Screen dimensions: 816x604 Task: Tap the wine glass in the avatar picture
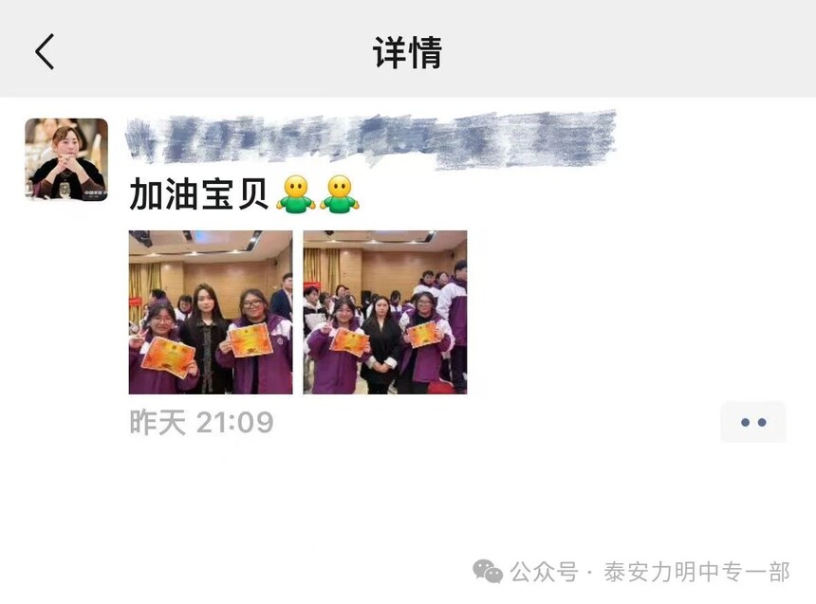click(64, 190)
